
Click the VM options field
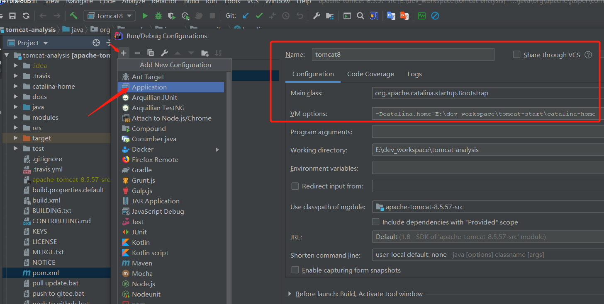point(488,114)
